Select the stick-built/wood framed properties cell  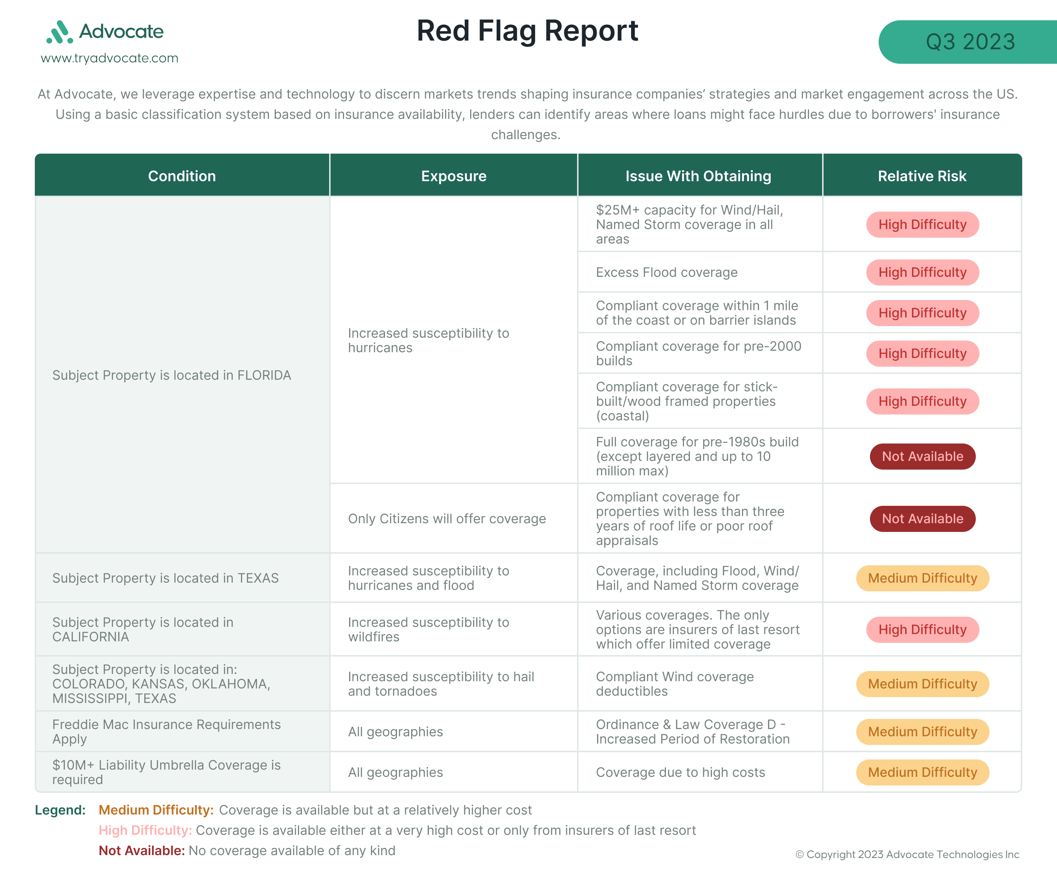point(700,401)
